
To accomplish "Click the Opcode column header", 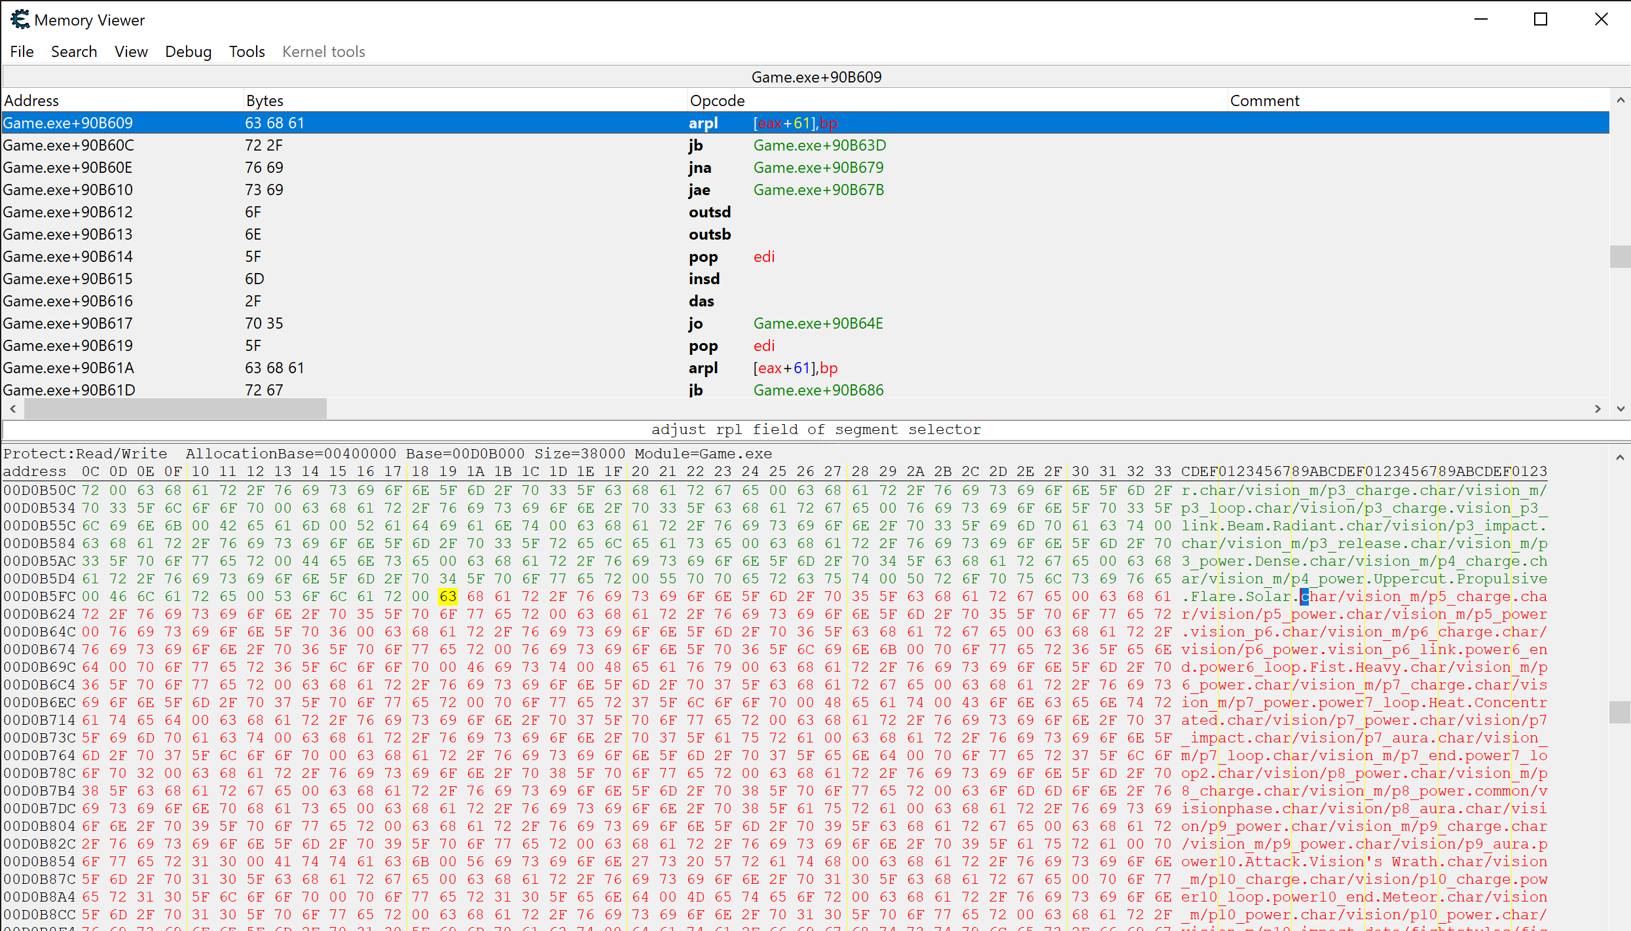I will click(x=718, y=101).
